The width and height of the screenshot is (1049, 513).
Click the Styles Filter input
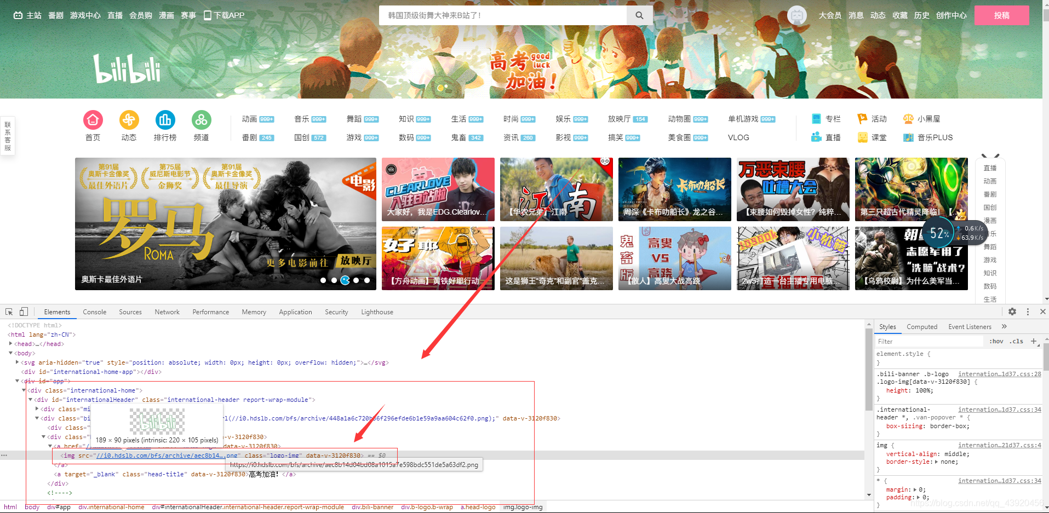pyautogui.click(x=930, y=341)
